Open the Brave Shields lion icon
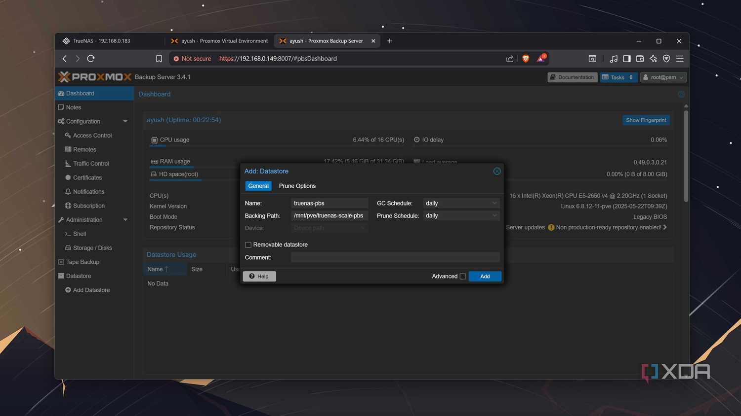Screen dimensions: 741x416 [x=526, y=59]
